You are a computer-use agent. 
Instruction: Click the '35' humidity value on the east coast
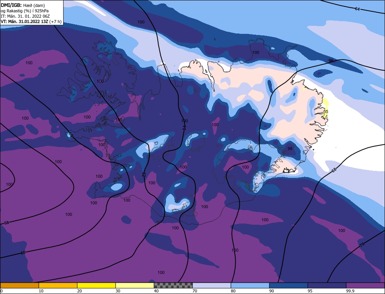(326, 112)
